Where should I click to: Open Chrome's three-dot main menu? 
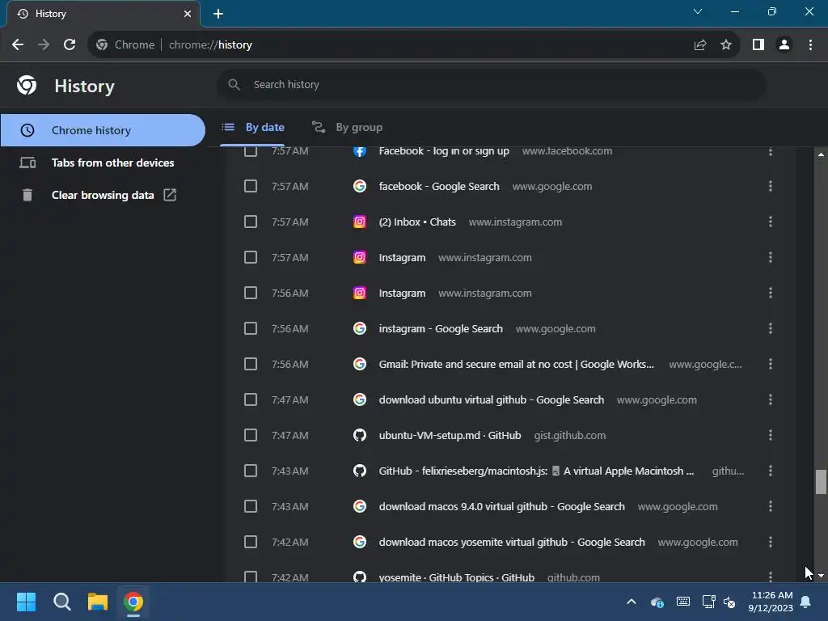810,45
